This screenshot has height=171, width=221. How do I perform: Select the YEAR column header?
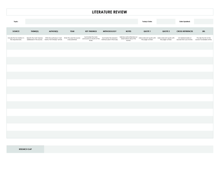click(x=72, y=31)
